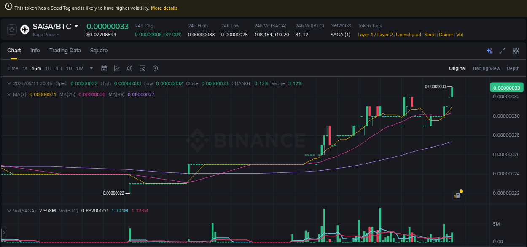Click the 24h Low value 0.00000025
The height and width of the screenshot is (247, 527).
point(234,35)
